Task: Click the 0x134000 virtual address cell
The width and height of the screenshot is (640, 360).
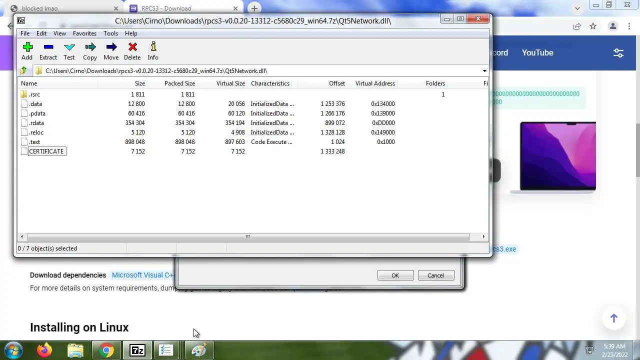Action: tap(382, 104)
